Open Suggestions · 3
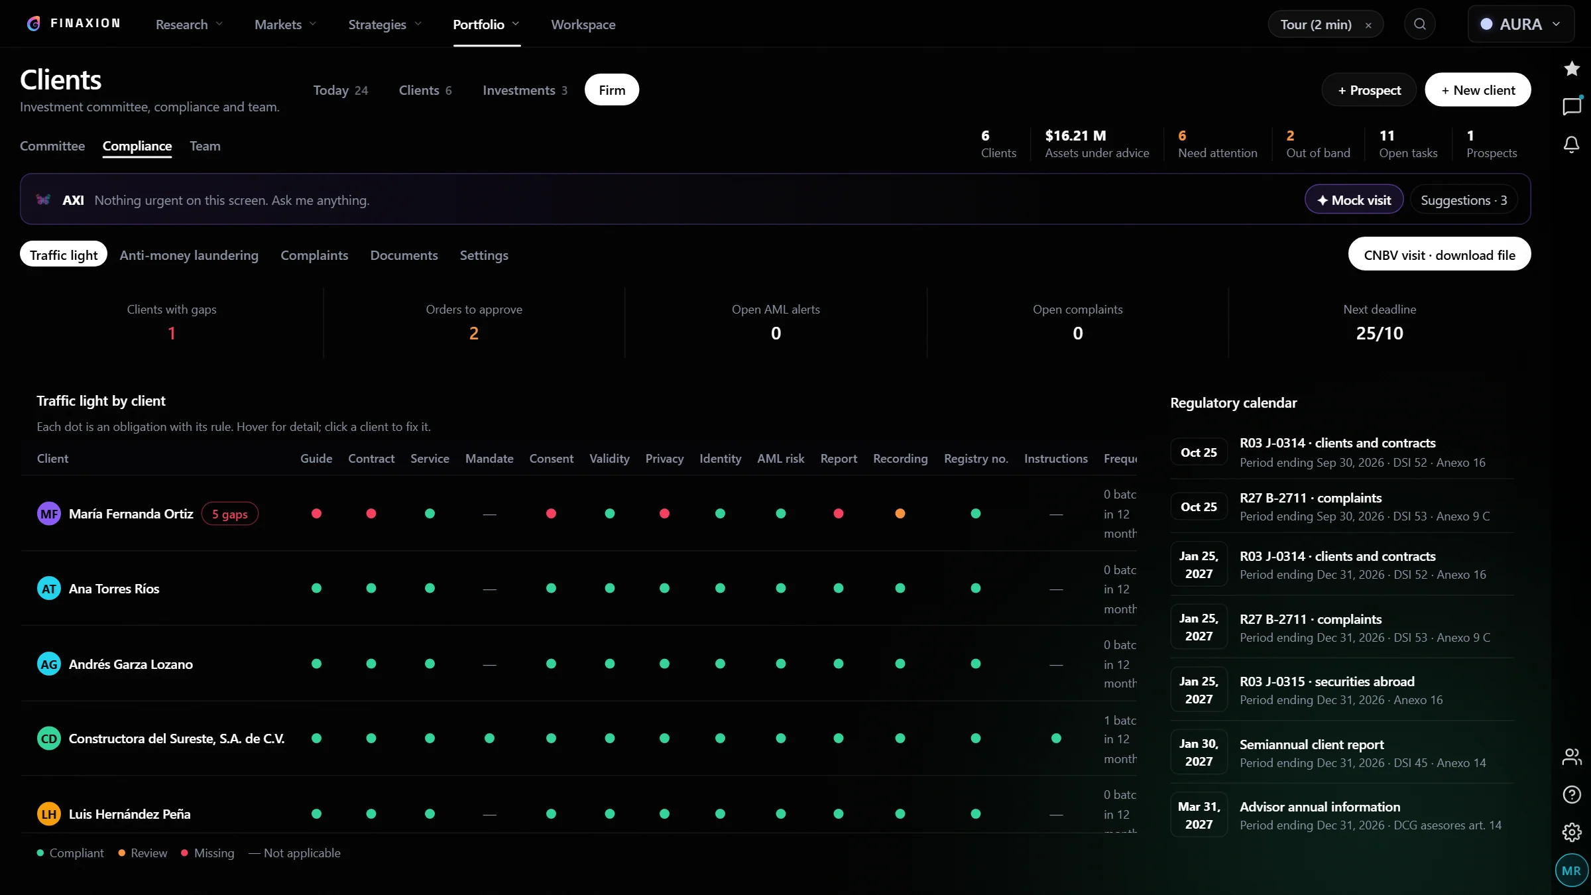 tap(1464, 200)
